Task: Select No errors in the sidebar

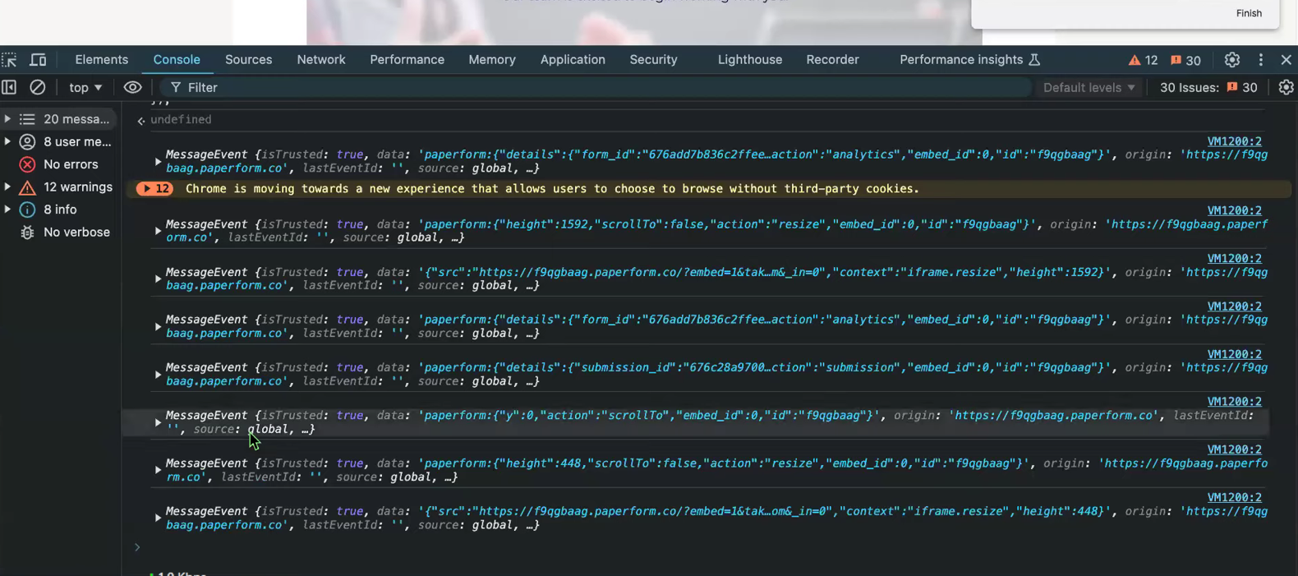Action: (70, 164)
